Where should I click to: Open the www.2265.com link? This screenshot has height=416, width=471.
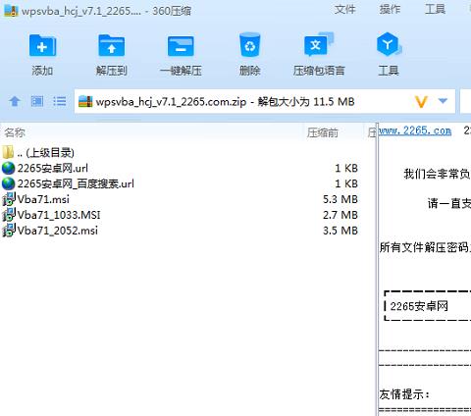[415, 131]
